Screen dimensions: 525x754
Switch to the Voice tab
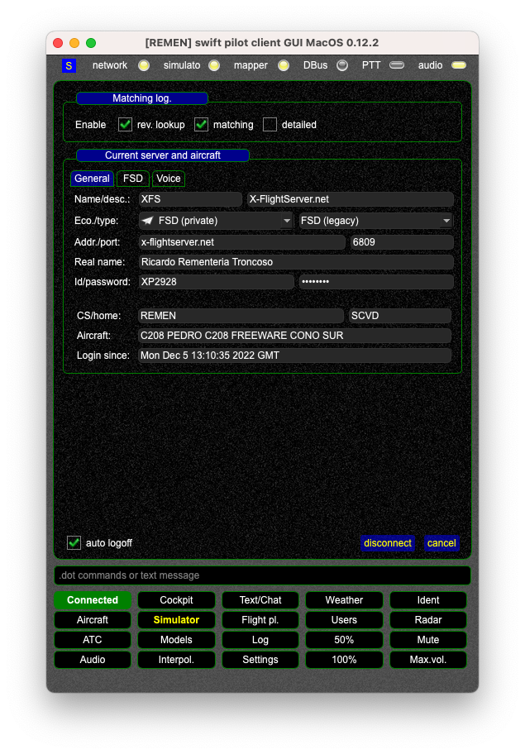[169, 179]
